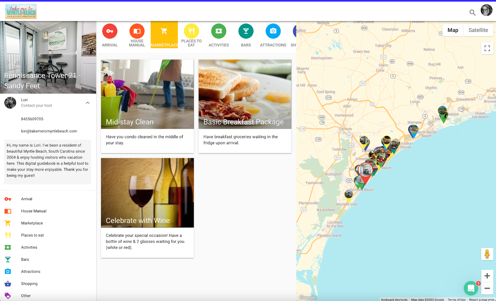Screen dimensions: 496x301
Task: Toggle fullscreen map view
Action: pyautogui.click(x=487, y=48)
